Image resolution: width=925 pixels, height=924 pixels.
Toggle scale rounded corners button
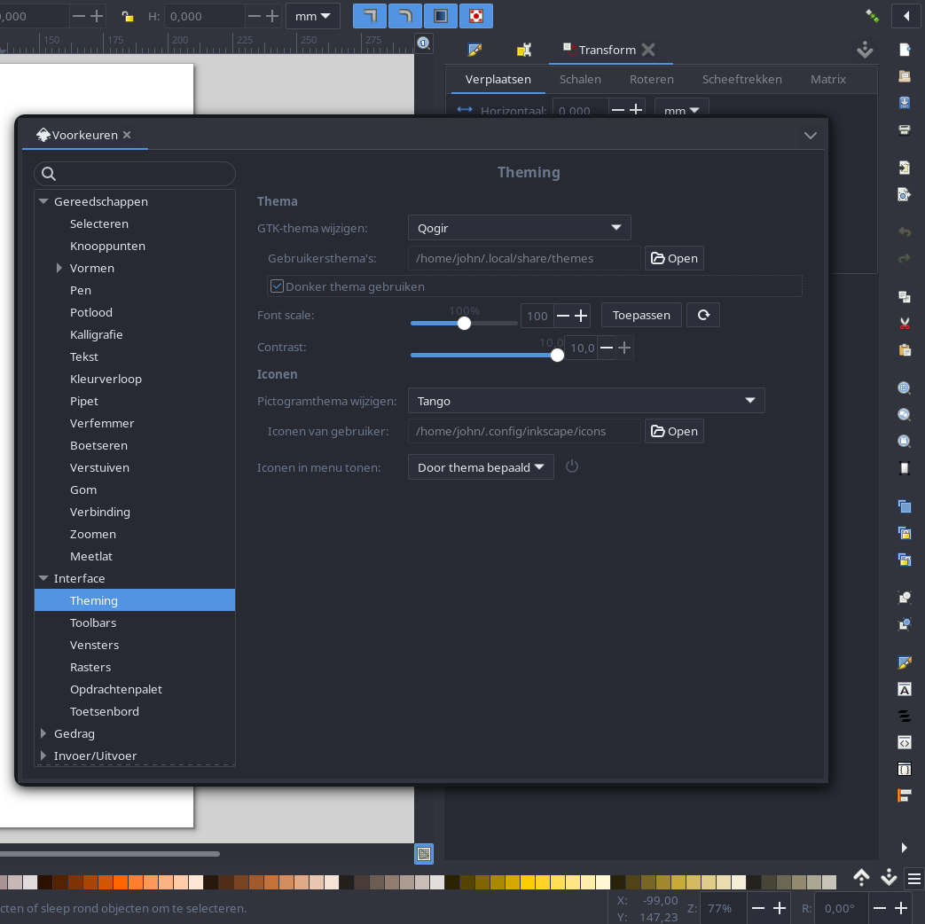(404, 16)
